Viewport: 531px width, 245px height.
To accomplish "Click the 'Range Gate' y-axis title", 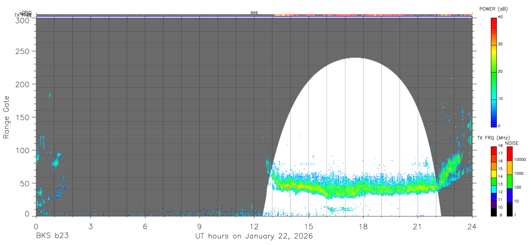I will pyautogui.click(x=6, y=117).
